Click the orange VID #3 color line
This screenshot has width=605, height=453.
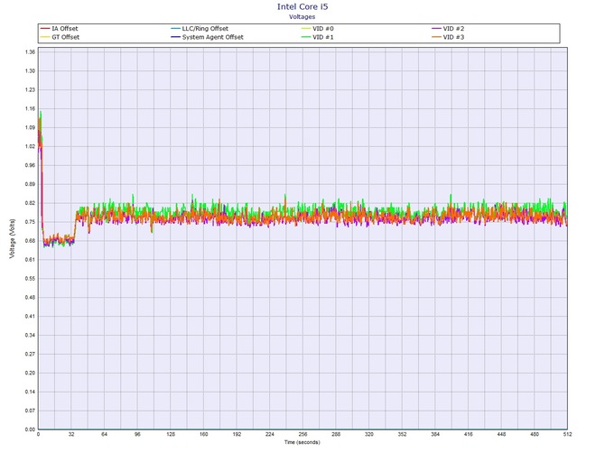436,37
